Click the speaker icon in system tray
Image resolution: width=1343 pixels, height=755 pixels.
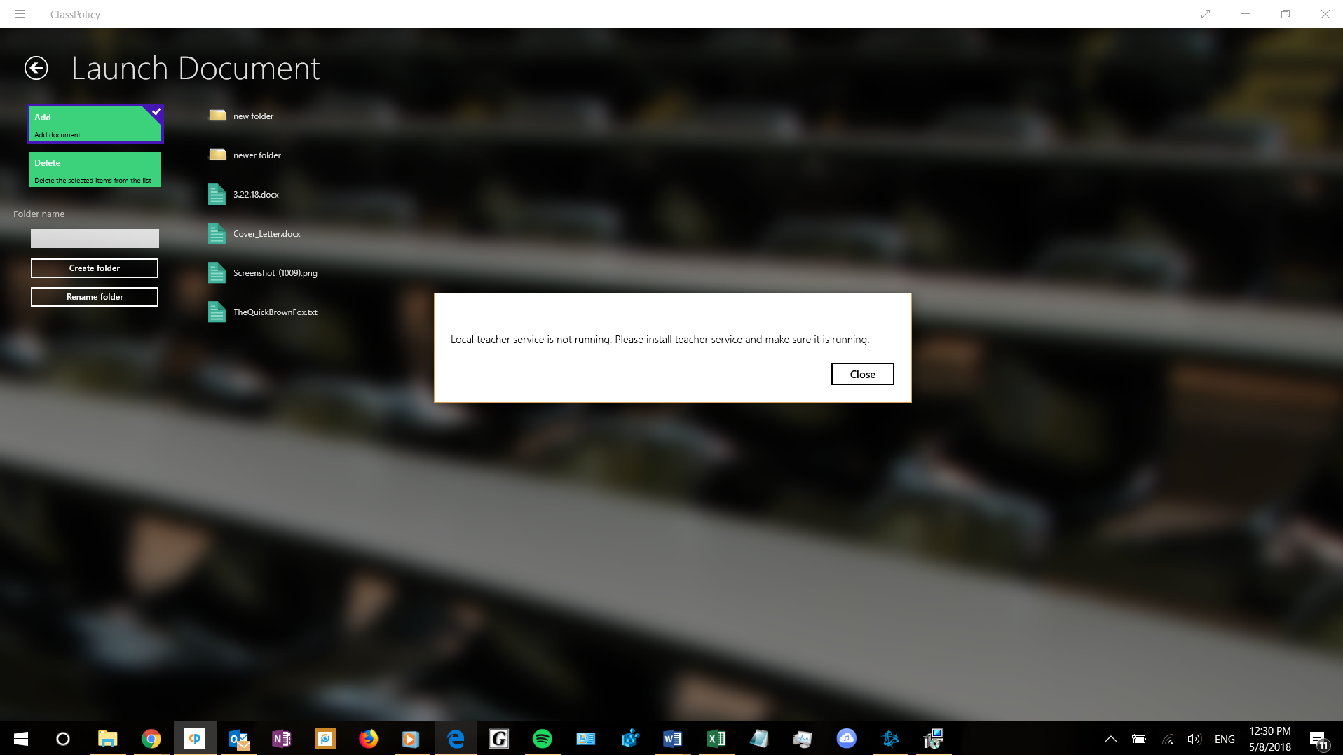tap(1194, 738)
